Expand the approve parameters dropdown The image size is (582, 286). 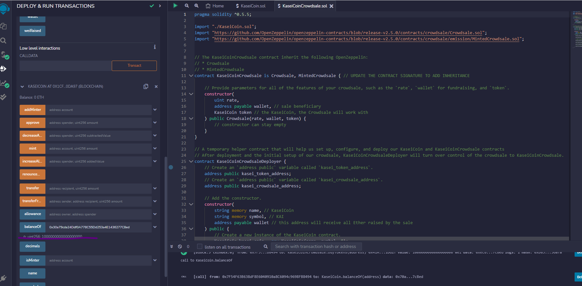[x=155, y=123]
